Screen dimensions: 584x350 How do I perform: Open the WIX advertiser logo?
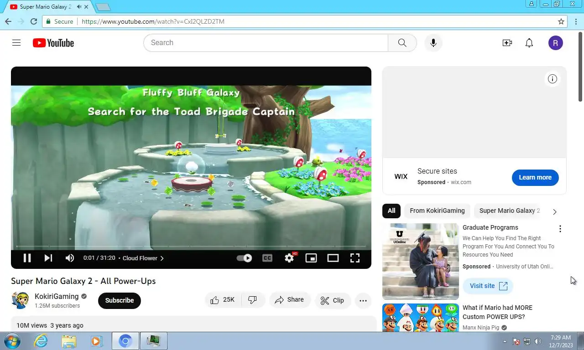pyautogui.click(x=401, y=176)
